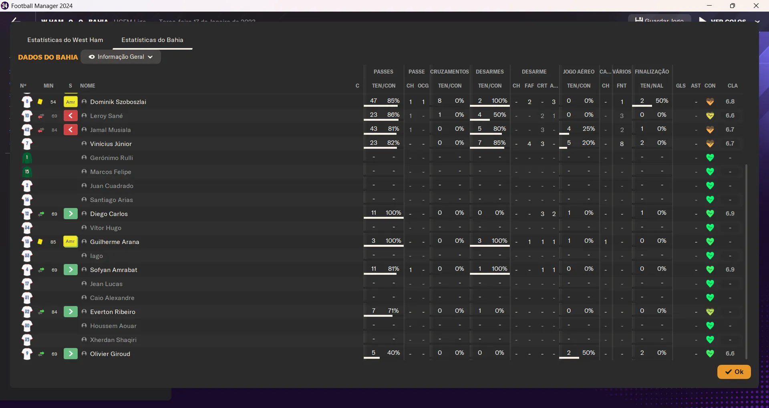Click the CRUZAMENTOS group header
Viewport: 769px width, 408px height.
[449, 72]
